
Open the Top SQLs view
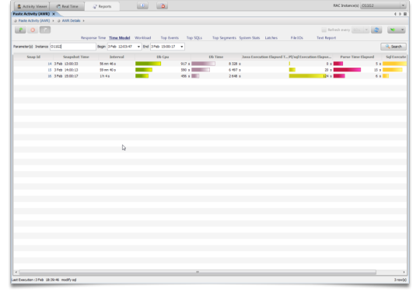click(194, 38)
